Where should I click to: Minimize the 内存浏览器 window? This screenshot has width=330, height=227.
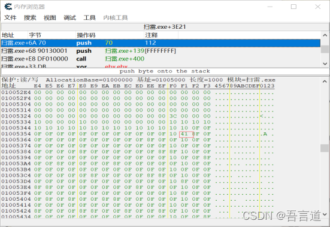pyautogui.click(x=270, y=7)
